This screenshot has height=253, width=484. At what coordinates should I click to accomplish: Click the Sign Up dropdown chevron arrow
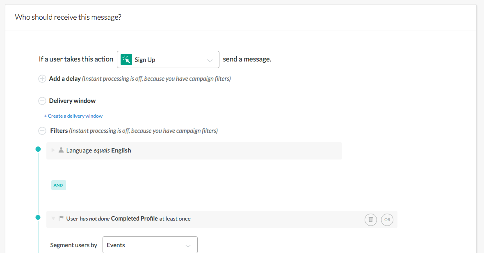[210, 60]
